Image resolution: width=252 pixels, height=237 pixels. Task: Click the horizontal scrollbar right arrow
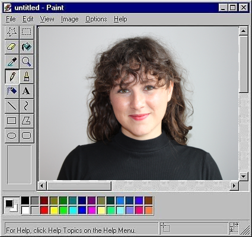234,186
